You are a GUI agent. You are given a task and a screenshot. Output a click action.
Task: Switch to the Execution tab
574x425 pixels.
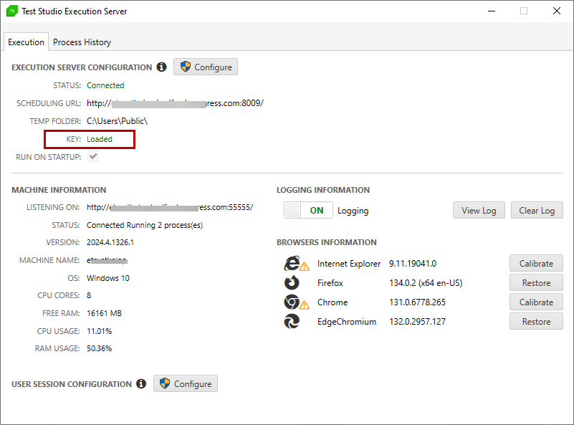[x=26, y=42]
